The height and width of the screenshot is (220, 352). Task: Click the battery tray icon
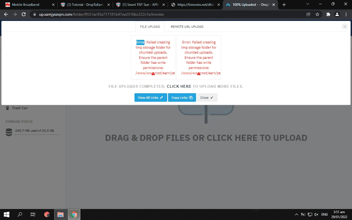(x=303, y=215)
